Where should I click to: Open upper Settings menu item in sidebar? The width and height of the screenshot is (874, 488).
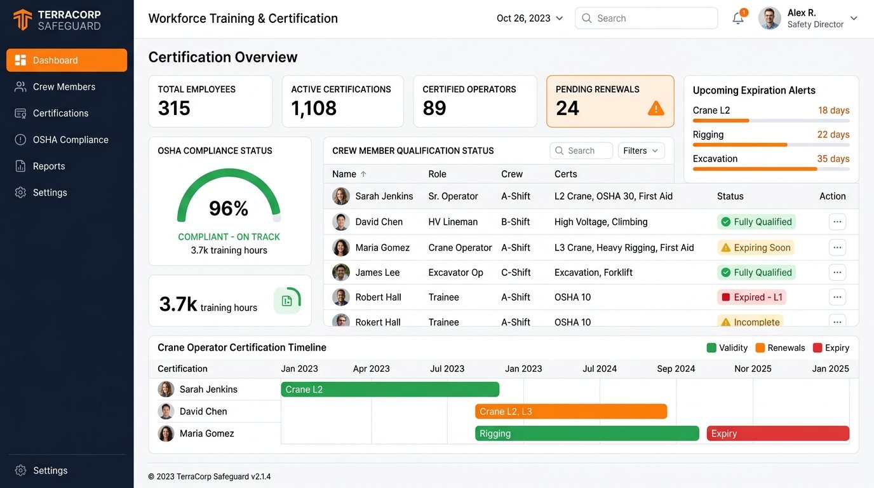[67, 193]
